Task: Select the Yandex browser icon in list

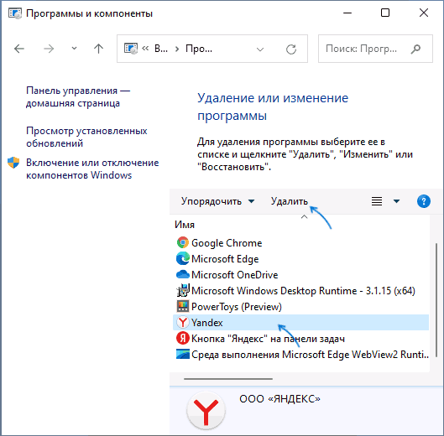Action: 183,322
